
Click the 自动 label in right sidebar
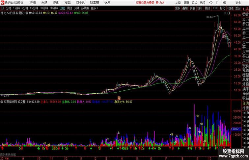(245, 103)
